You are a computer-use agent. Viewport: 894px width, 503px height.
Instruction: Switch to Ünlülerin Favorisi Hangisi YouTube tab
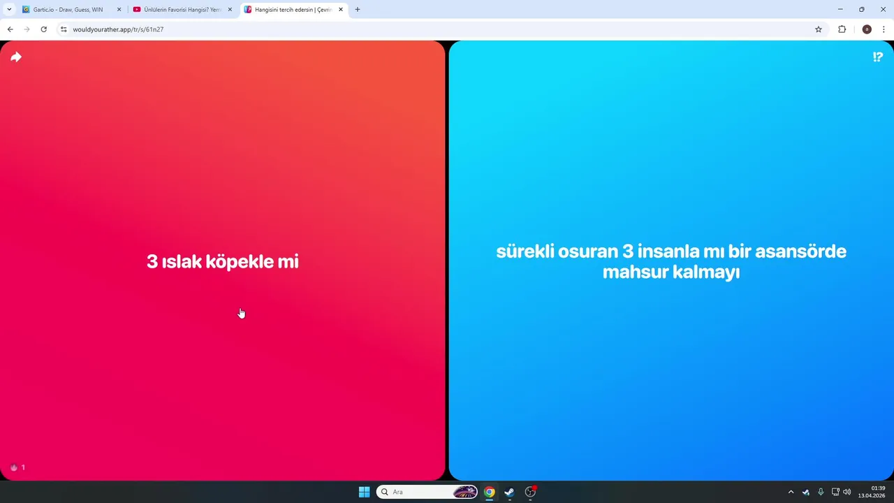pos(182,10)
